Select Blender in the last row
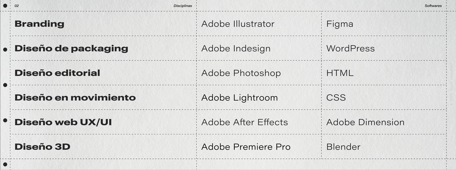The width and height of the screenshot is (456, 170). 343,147
